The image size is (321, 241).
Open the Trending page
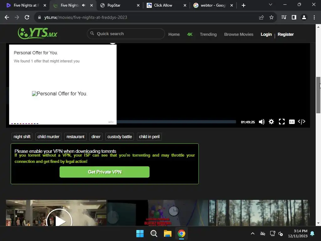208,35
